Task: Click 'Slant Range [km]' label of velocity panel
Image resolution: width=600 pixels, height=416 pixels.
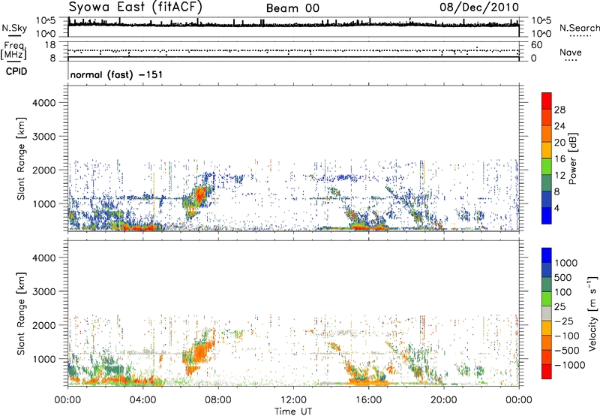Action: click(x=21, y=314)
